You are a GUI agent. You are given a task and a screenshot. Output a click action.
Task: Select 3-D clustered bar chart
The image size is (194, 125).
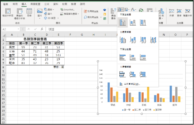point(122,75)
